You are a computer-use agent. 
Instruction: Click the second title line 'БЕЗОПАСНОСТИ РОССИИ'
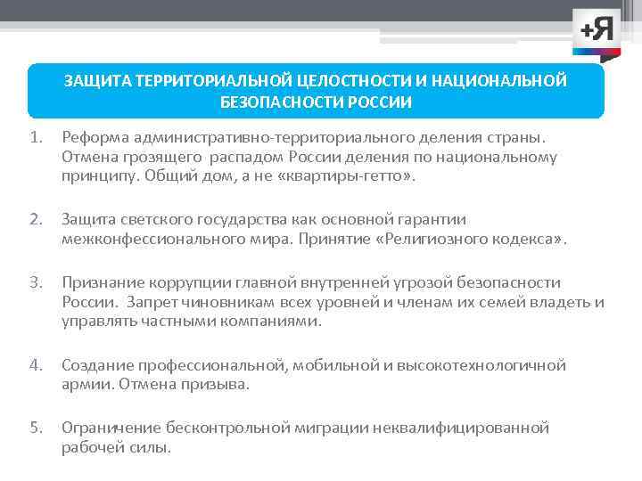tap(316, 102)
